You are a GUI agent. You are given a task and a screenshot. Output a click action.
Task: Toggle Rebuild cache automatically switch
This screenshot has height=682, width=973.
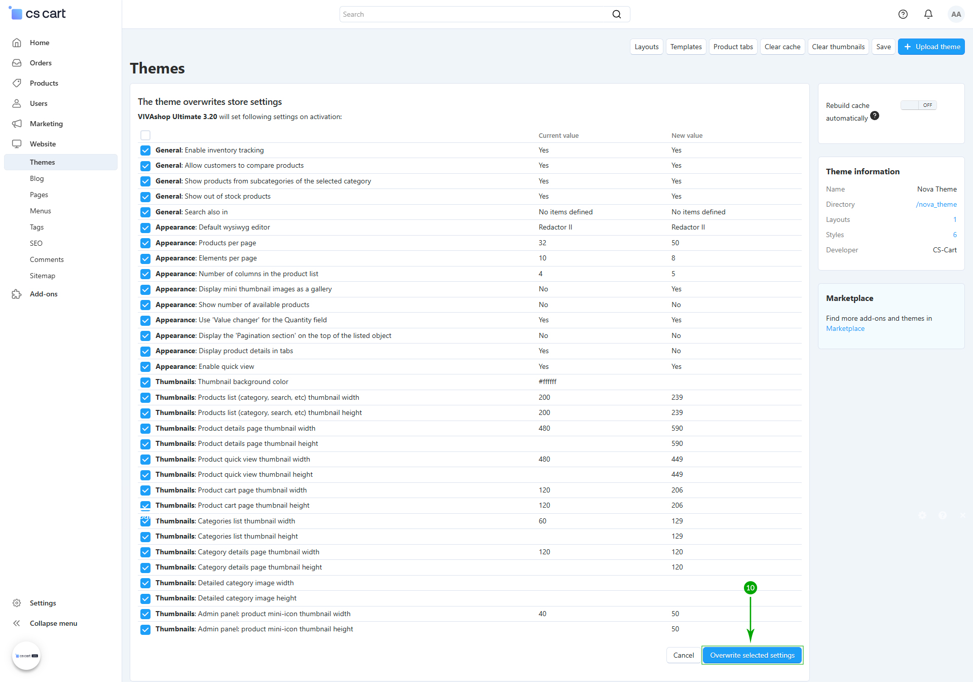click(x=918, y=105)
